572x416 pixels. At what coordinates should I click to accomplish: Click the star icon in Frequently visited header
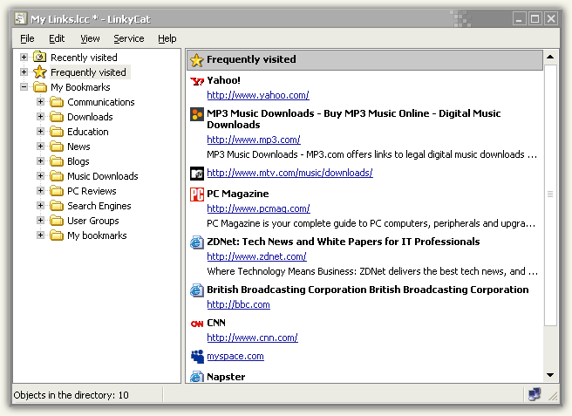point(197,60)
